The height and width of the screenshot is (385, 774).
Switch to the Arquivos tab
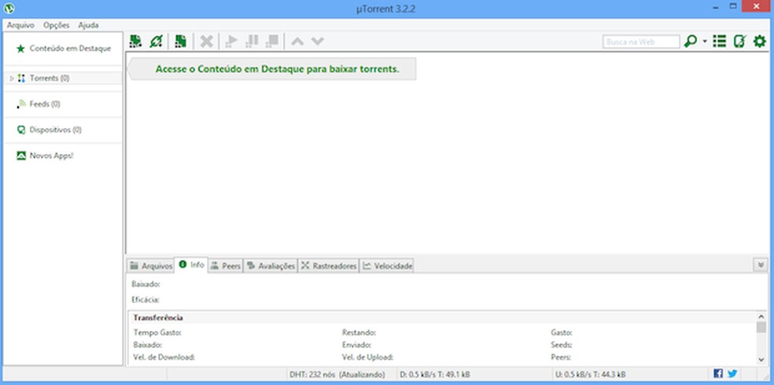click(x=150, y=266)
